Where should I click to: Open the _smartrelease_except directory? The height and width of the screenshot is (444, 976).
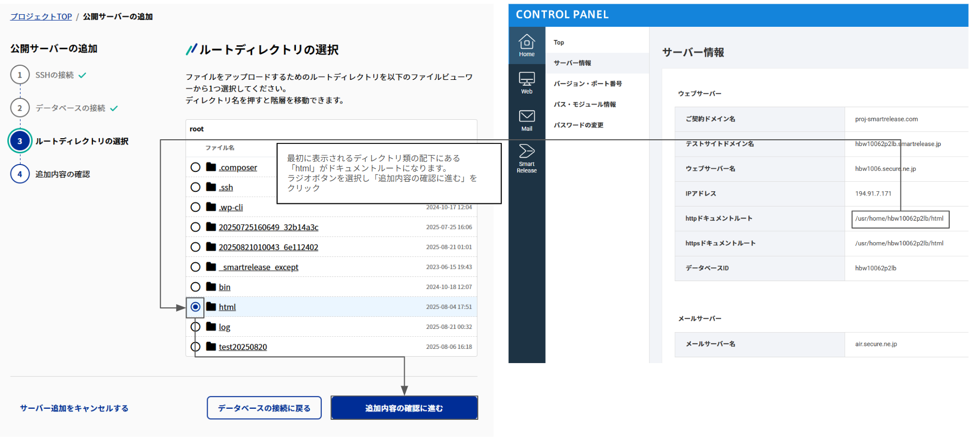coord(259,267)
